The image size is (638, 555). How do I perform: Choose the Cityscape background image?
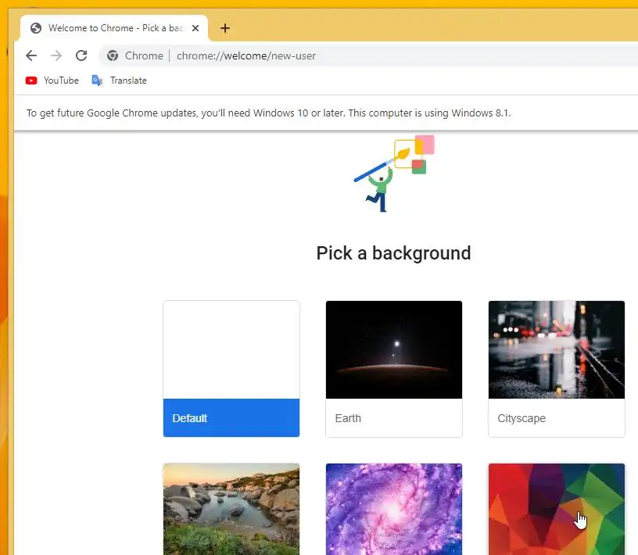(x=557, y=350)
